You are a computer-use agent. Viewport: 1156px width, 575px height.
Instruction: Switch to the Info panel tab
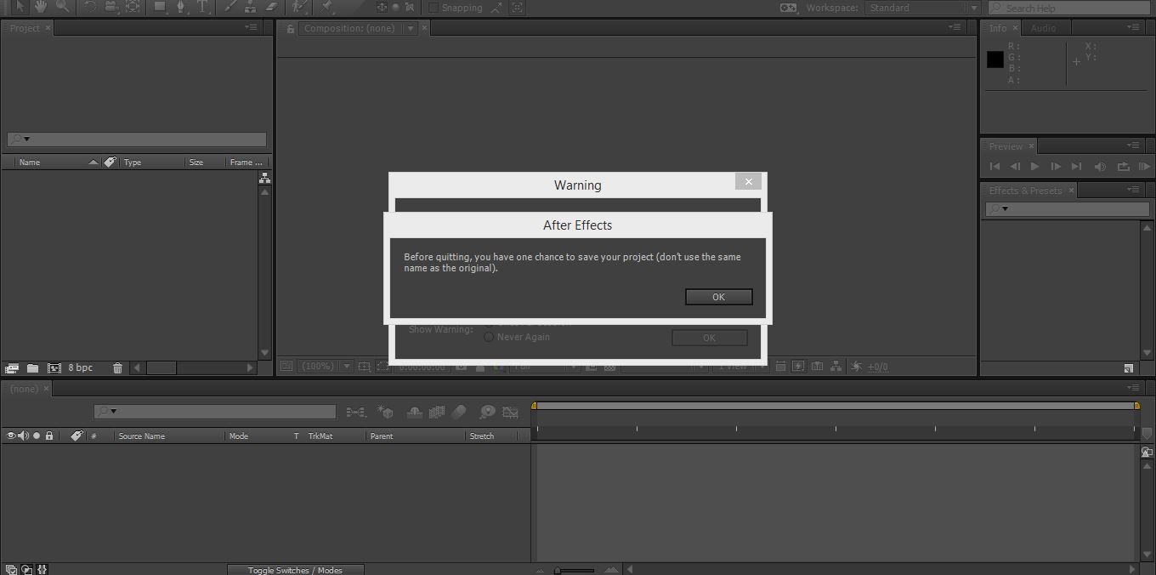(998, 28)
